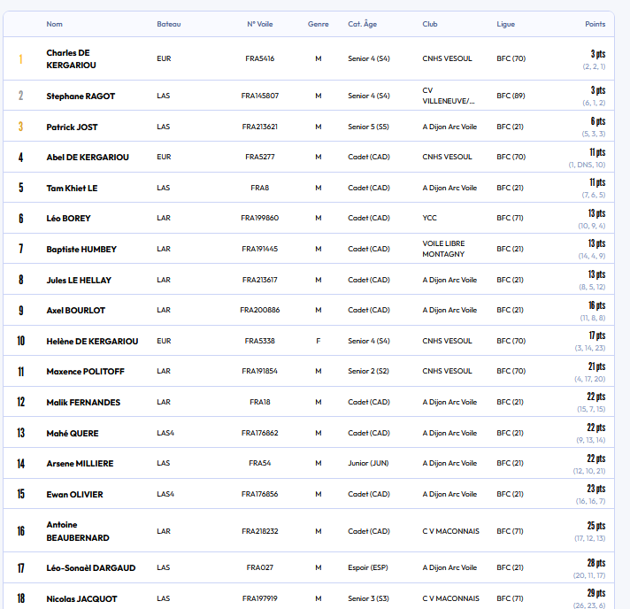This screenshot has width=630, height=609.
Task: Open Stephane RAGOT's sailor name
Action: point(81,96)
